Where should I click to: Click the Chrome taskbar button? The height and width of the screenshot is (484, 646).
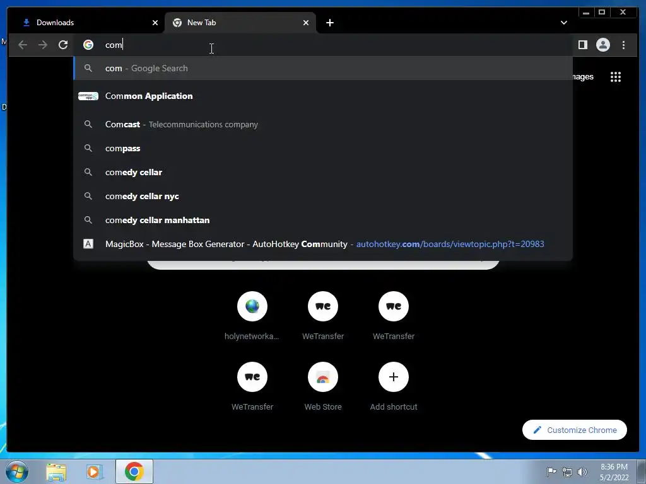134,471
